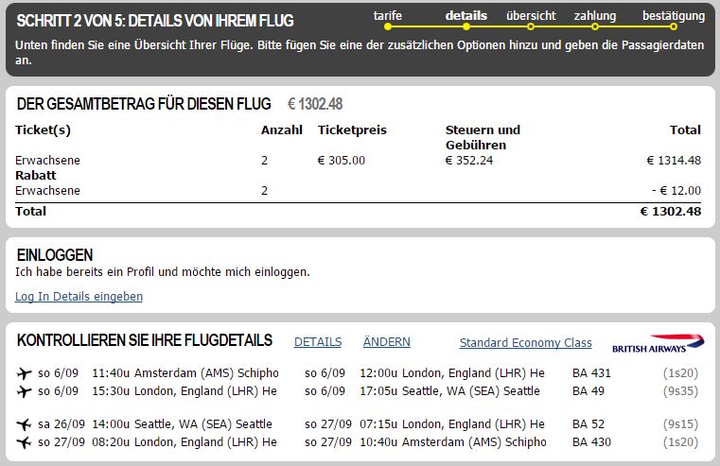Click ÄNDERN to change flights

click(x=386, y=342)
